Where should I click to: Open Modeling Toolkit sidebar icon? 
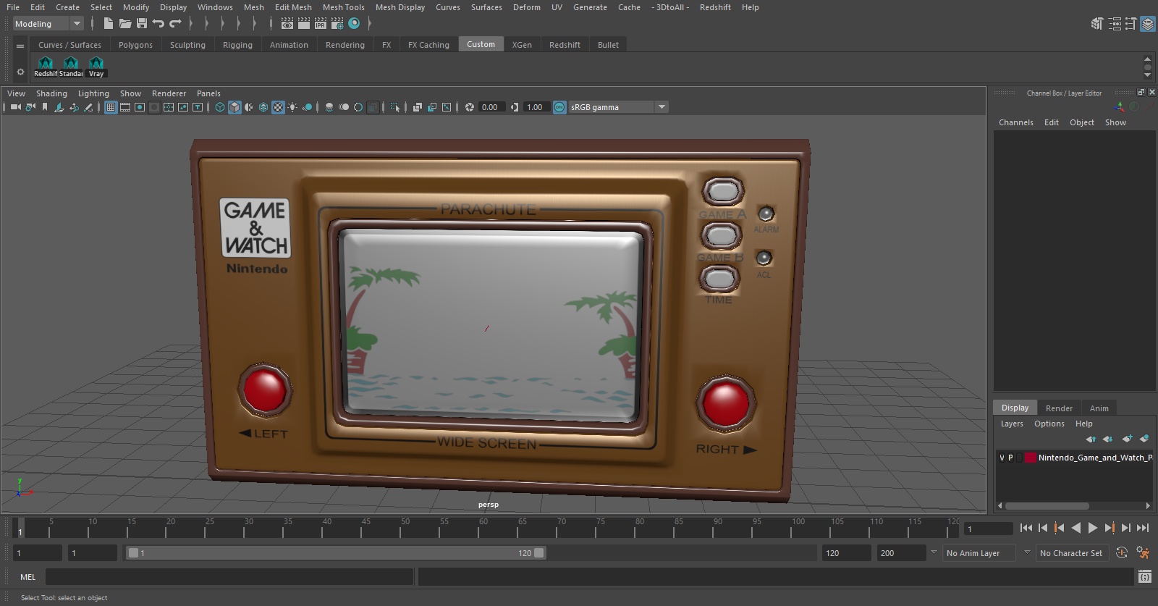[1097, 24]
